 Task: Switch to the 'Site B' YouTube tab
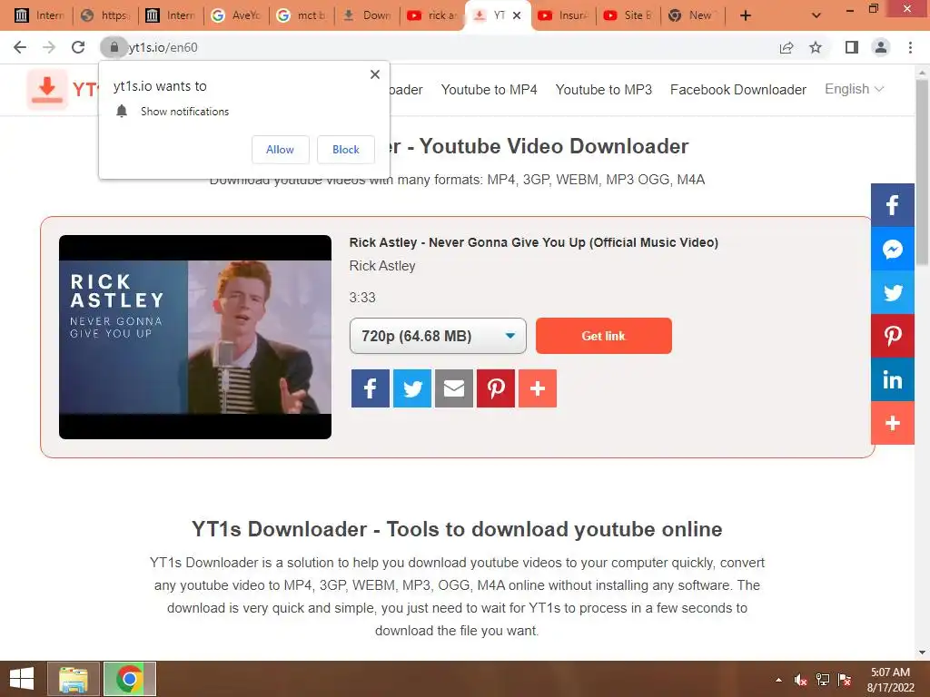click(x=628, y=15)
